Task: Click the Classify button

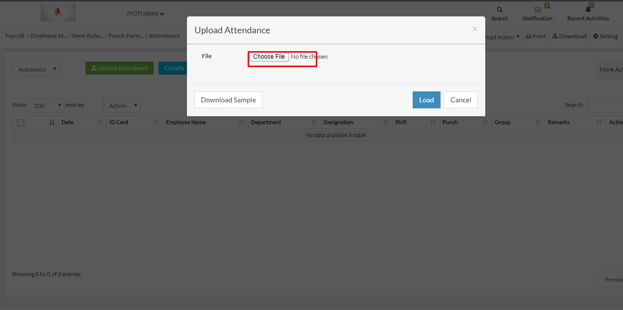Action: coord(173,68)
